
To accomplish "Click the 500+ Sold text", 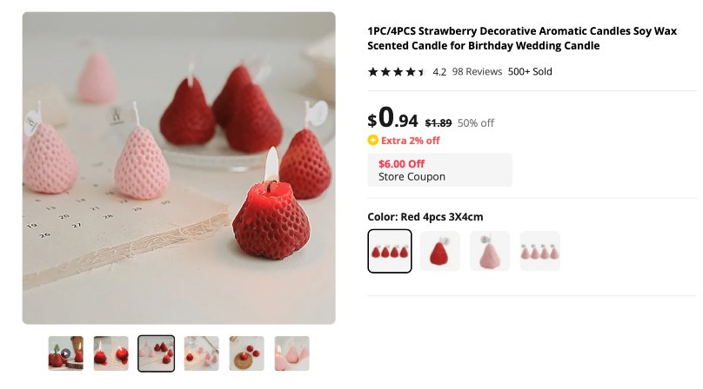I will [x=530, y=72].
